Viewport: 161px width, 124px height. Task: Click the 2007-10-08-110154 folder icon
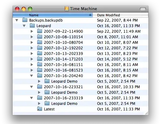(x=40, y=37)
